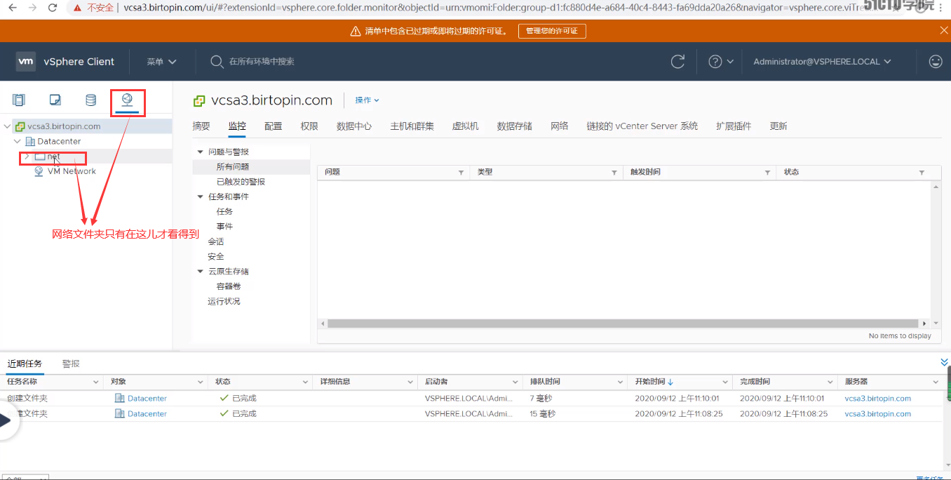Screen dimensions: 951x480
Task: Select 容器卷 in monitor menu
Action: 229,286
